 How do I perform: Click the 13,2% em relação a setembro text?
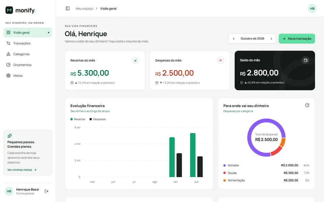click(x=180, y=83)
